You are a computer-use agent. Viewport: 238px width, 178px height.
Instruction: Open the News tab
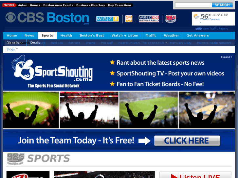coord(29,36)
